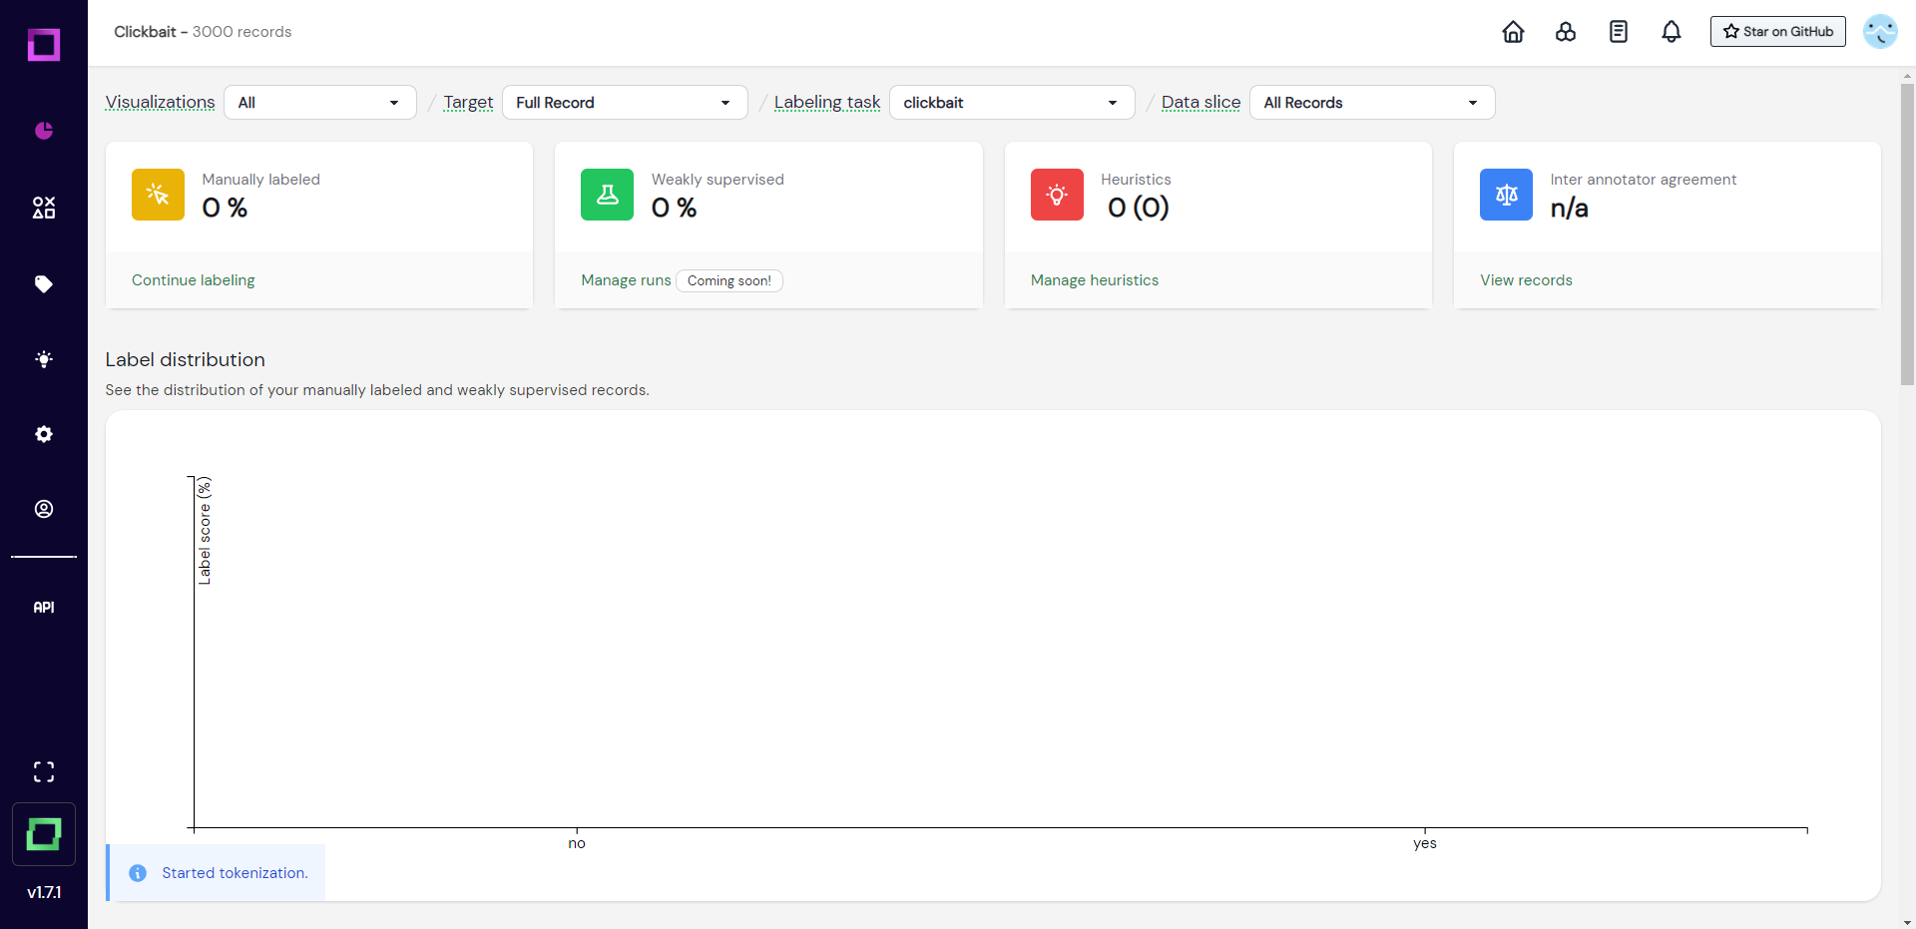This screenshot has width=1916, height=929.
Task: Click the yellow Manually labeled card icon
Action: point(158,195)
